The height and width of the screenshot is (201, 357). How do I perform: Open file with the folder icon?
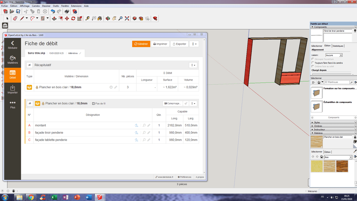coord(12,12)
